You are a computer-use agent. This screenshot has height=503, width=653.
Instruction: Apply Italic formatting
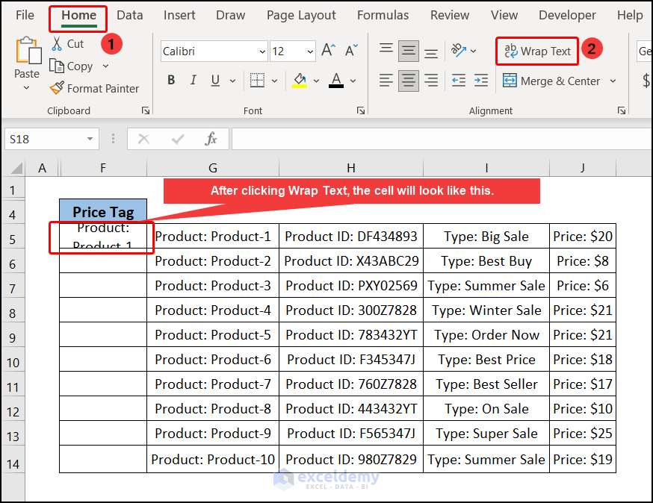[x=193, y=80]
